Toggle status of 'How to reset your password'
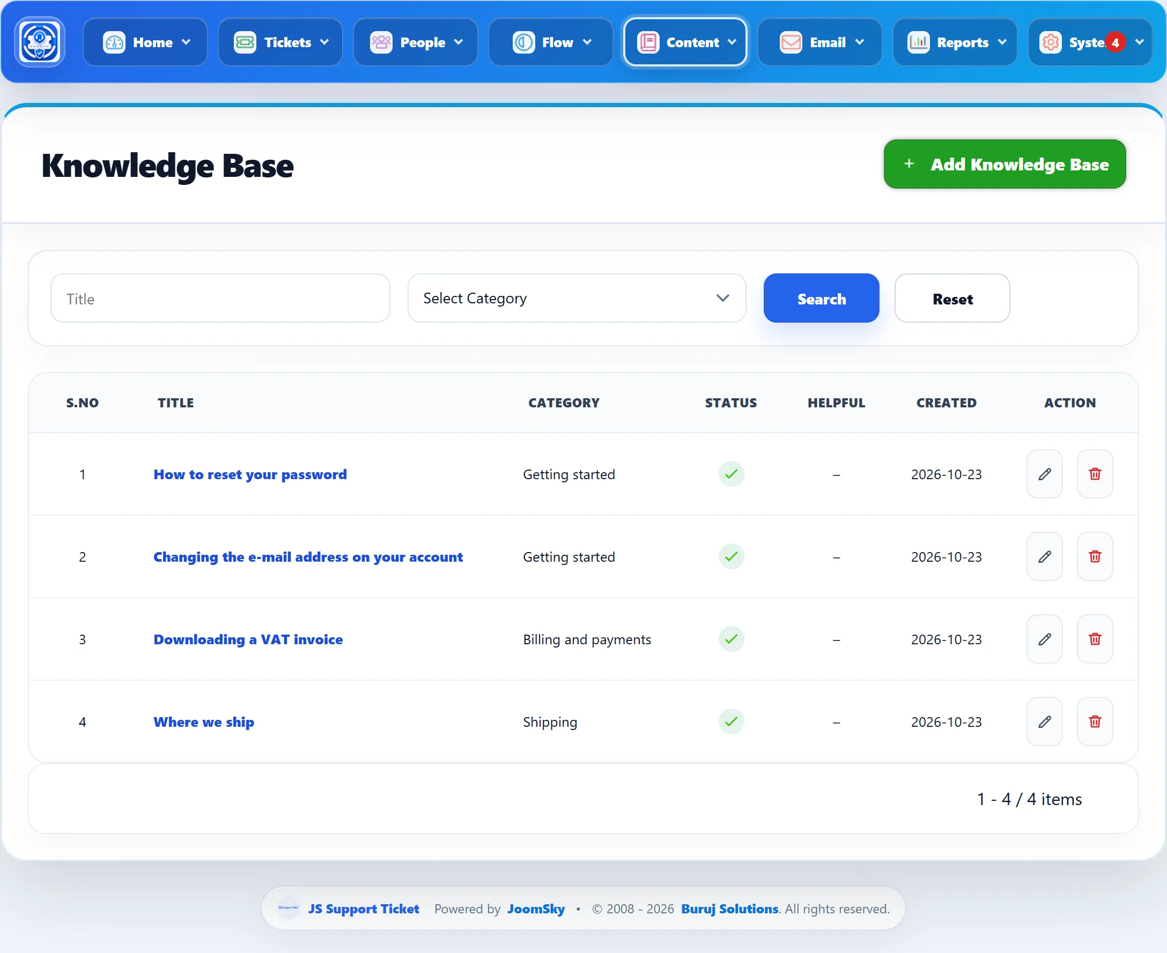This screenshot has width=1167, height=953. click(731, 474)
